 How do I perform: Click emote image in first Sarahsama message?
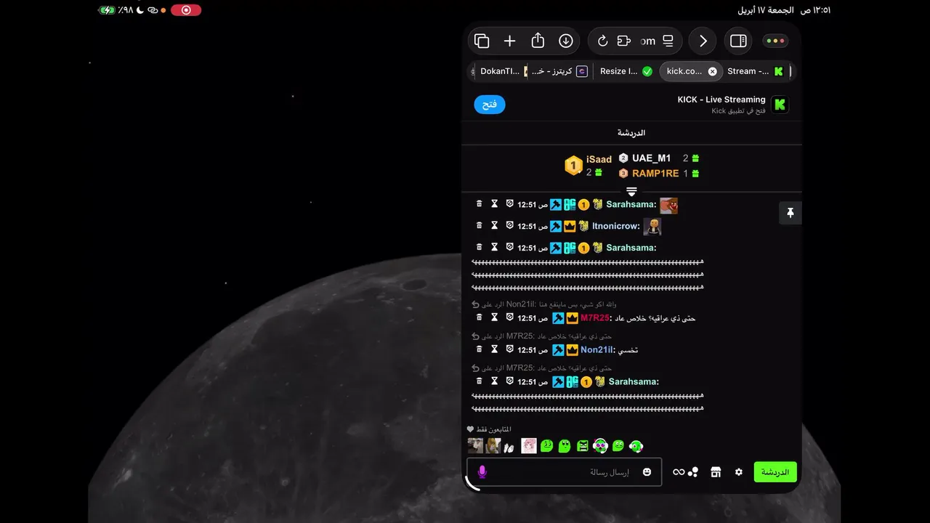coord(668,206)
